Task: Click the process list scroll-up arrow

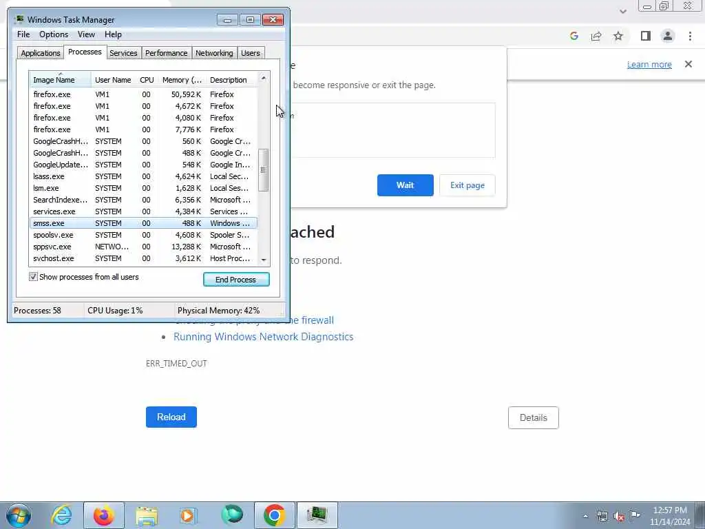Action: (264, 79)
